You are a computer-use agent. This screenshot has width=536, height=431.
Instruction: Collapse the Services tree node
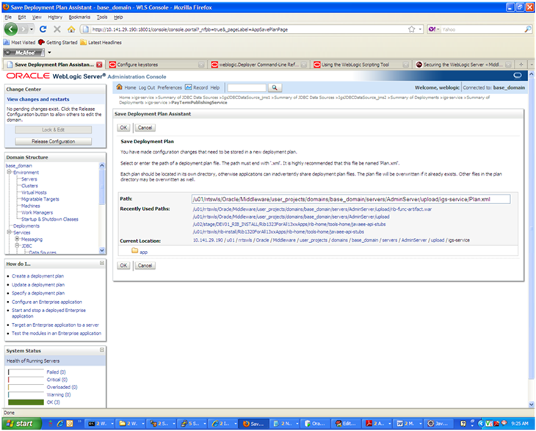click(10, 232)
